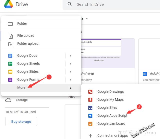The width and height of the screenshot is (160, 139).
Task: Choose Google Drawings from submenu
Action: point(121,91)
